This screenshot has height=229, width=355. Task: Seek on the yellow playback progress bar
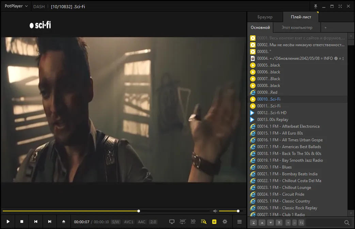(106, 211)
